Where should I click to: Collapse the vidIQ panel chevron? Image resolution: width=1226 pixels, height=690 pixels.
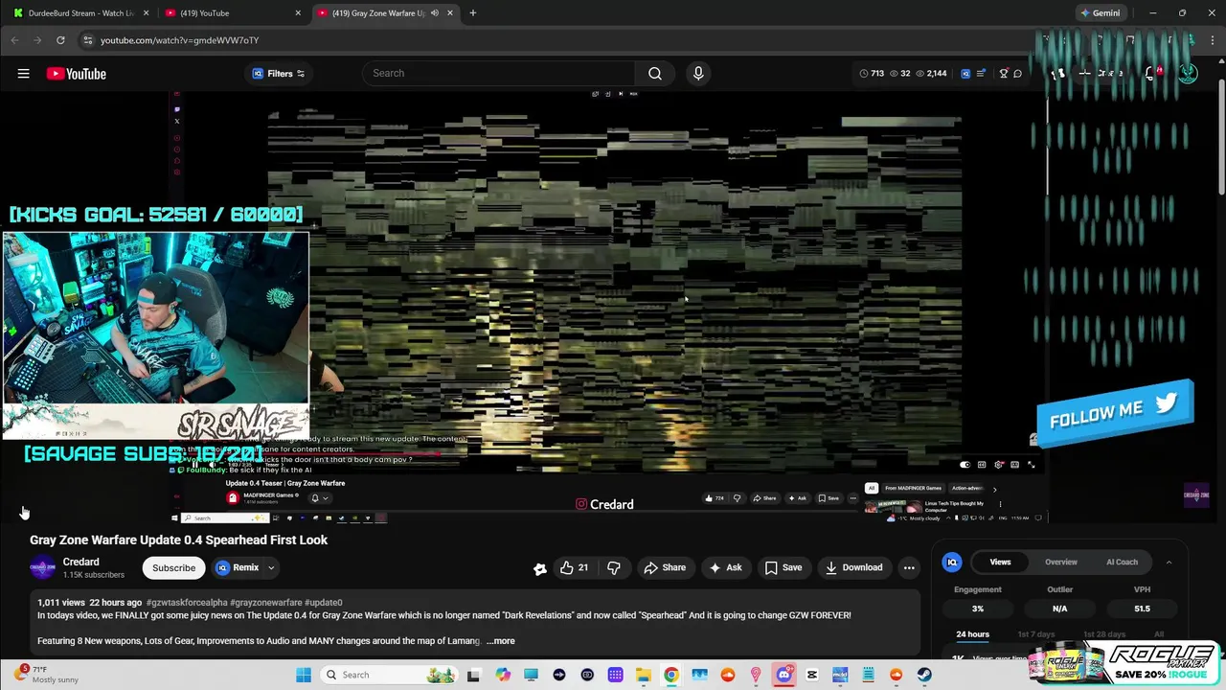pyautogui.click(x=1169, y=563)
